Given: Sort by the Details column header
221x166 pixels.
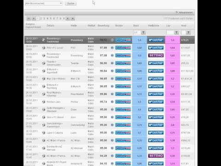Looking at the screenshot, I should point(51,25).
